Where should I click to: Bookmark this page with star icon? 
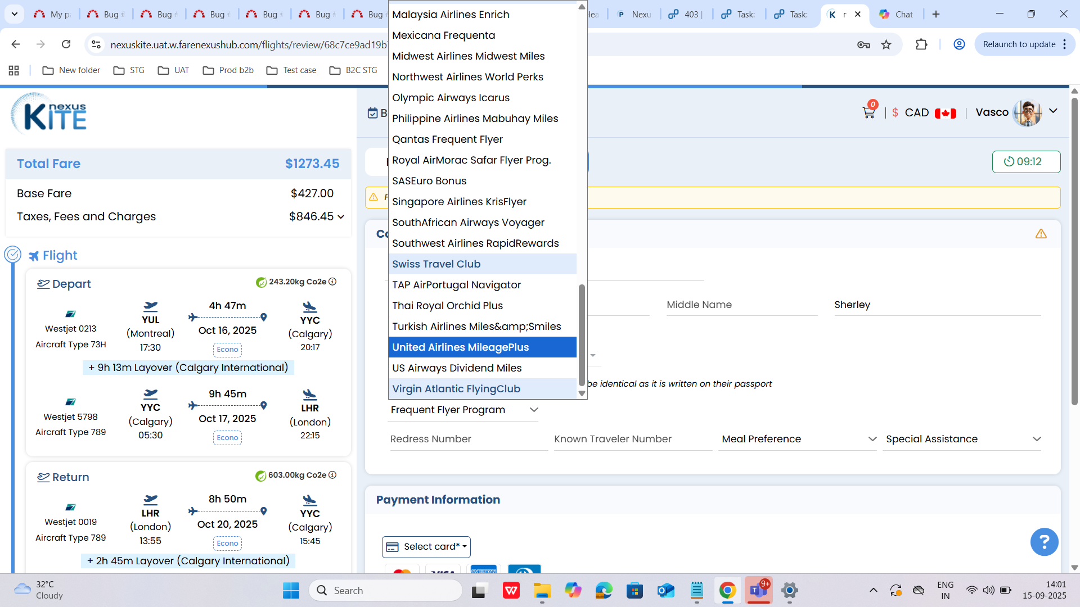[x=886, y=44]
